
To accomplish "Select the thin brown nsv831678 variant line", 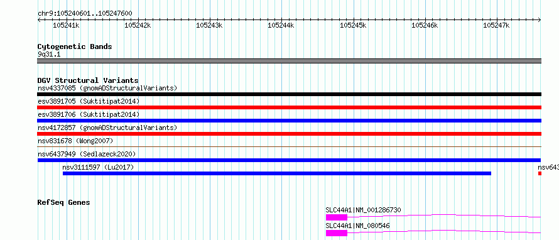I will click(290, 146).
